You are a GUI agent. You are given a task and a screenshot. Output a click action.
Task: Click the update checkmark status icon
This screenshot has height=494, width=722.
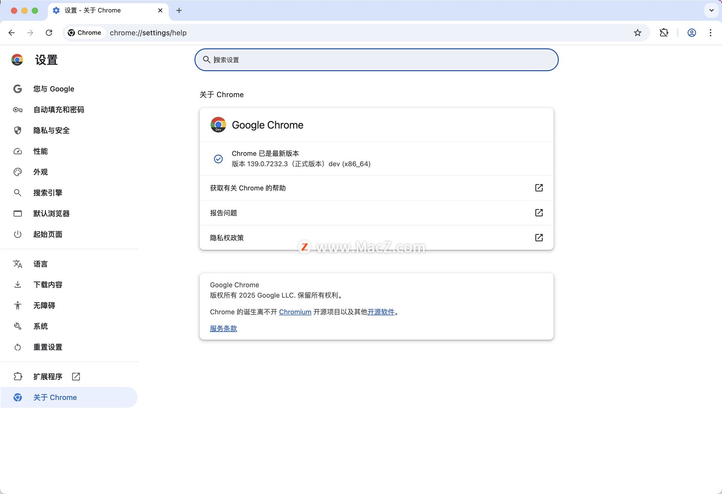[x=218, y=159]
